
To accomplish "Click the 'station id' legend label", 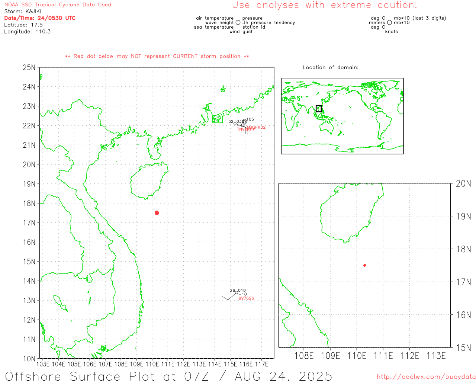I will click(x=254, y=27).
